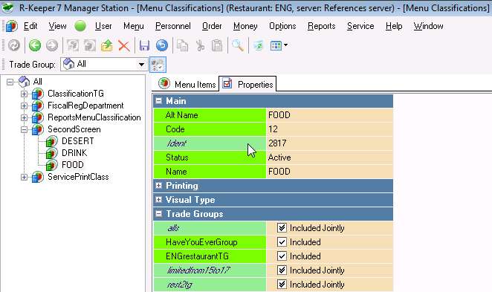Collapse the All root tree node
Screen dimensions: 492x292
(x=10, y=82)
